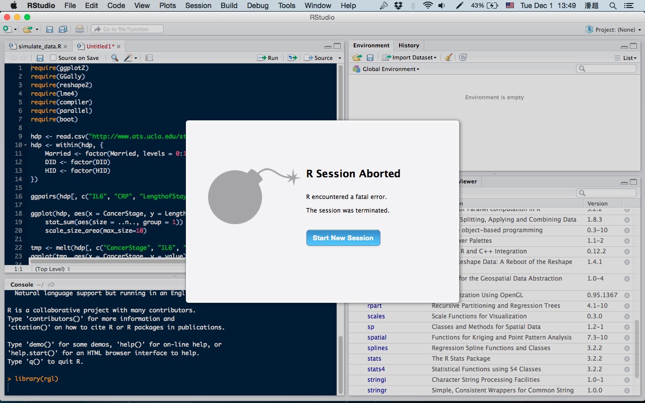Refresh the Environment pane
Screen dimensions: 645x403
pyautogui.click(x=463, y=57)
